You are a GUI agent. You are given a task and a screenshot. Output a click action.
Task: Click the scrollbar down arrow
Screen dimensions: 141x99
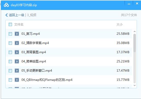coord(135,85)
